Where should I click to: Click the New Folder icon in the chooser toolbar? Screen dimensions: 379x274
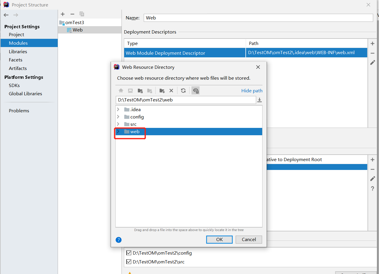click(162, 91)
